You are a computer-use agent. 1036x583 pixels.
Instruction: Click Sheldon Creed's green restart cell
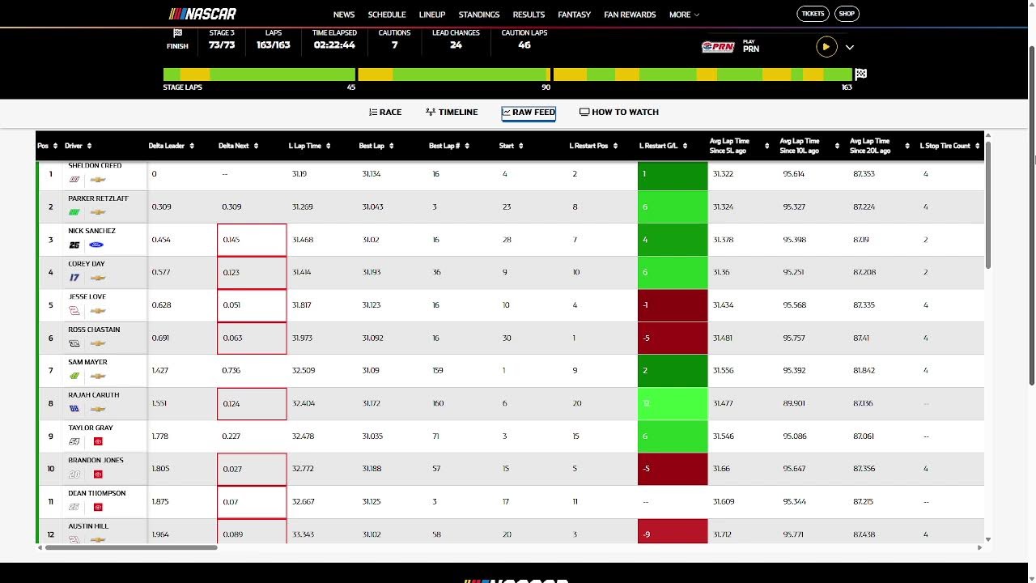pyautogui.click(x=673, y=175)
